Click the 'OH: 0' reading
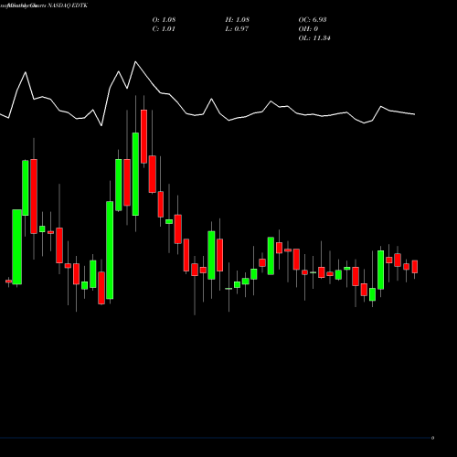 (x=308, y=29)
